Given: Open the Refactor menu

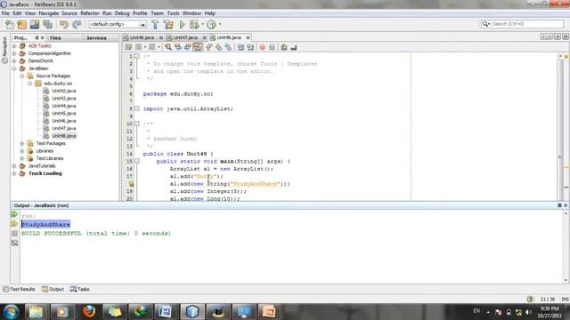Looking at the screenshot, I should tap(90, 13).
